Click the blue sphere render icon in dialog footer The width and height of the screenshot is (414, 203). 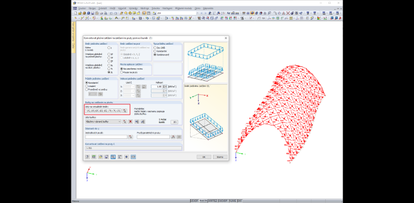pyautogui.click(x=126, y=157)
